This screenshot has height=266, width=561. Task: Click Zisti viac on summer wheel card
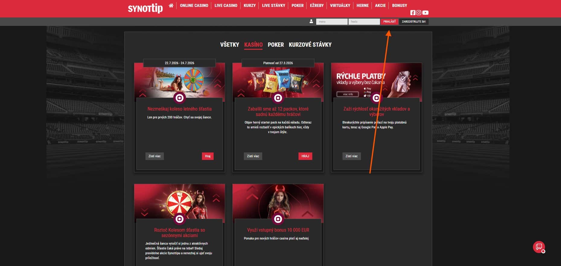click(x=155, y=156)
